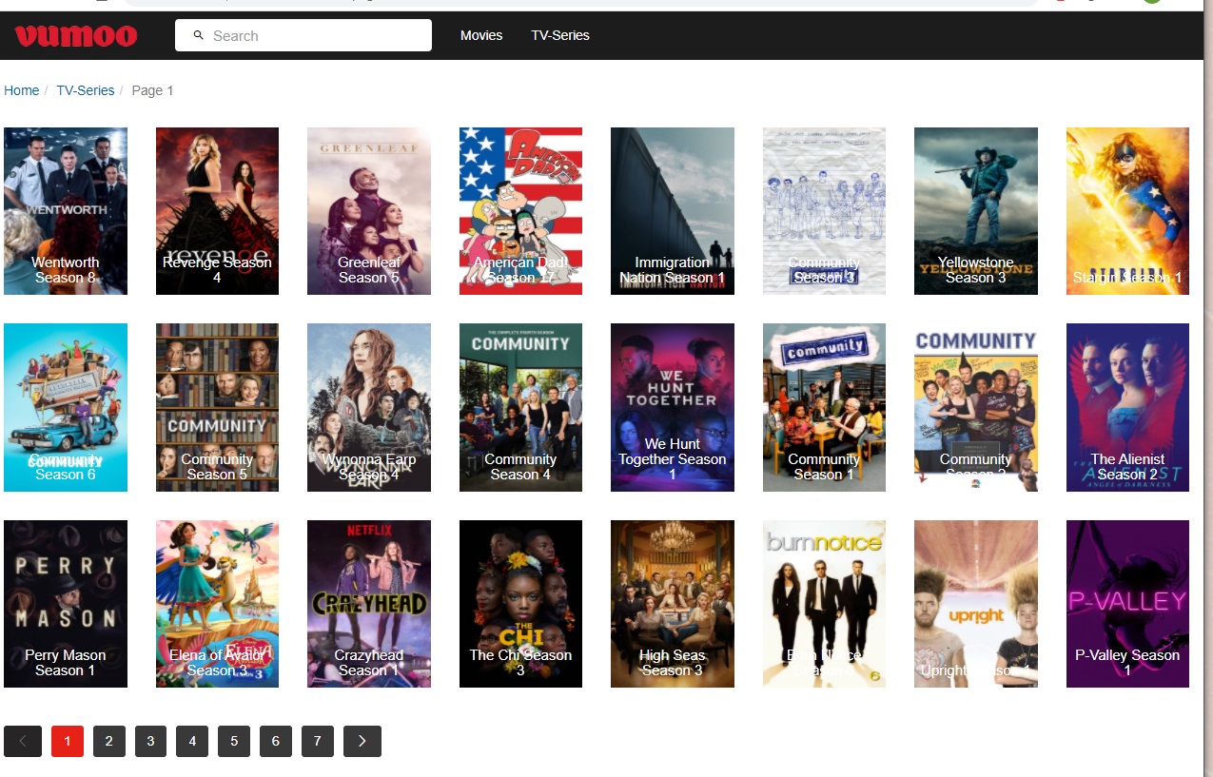Follow the TV-Series breadcrumb link

pos(86,90)
